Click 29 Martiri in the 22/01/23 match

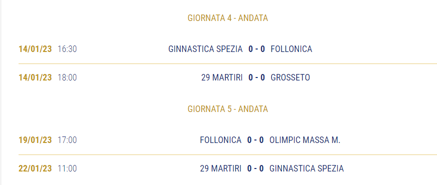point(221,168)
